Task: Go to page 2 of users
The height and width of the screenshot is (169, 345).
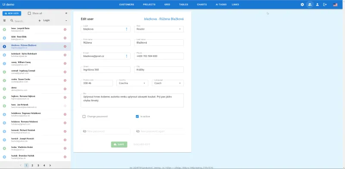Action: click(x=32, y=166)
